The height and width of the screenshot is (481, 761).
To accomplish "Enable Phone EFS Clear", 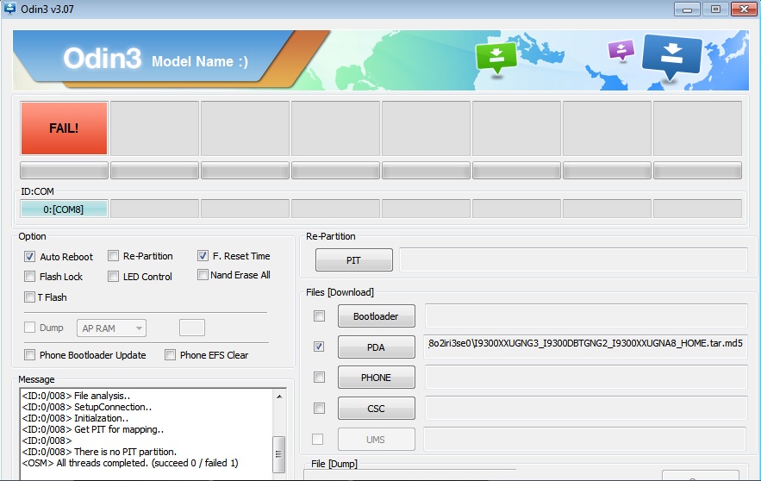I will 170,355.
